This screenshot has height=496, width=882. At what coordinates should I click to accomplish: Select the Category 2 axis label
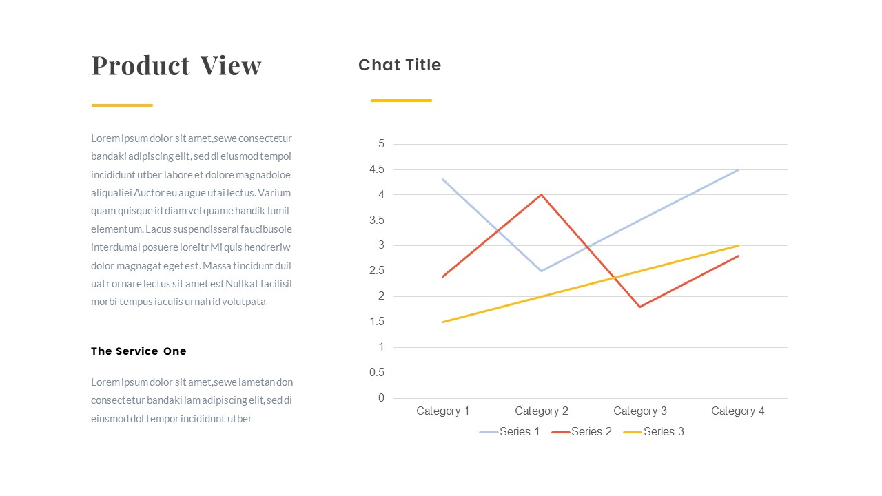click(x=542, y=411)
